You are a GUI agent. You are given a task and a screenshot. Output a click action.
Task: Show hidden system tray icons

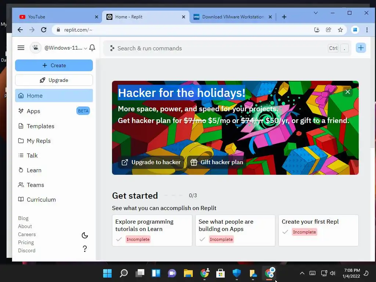tap(302, 273)
